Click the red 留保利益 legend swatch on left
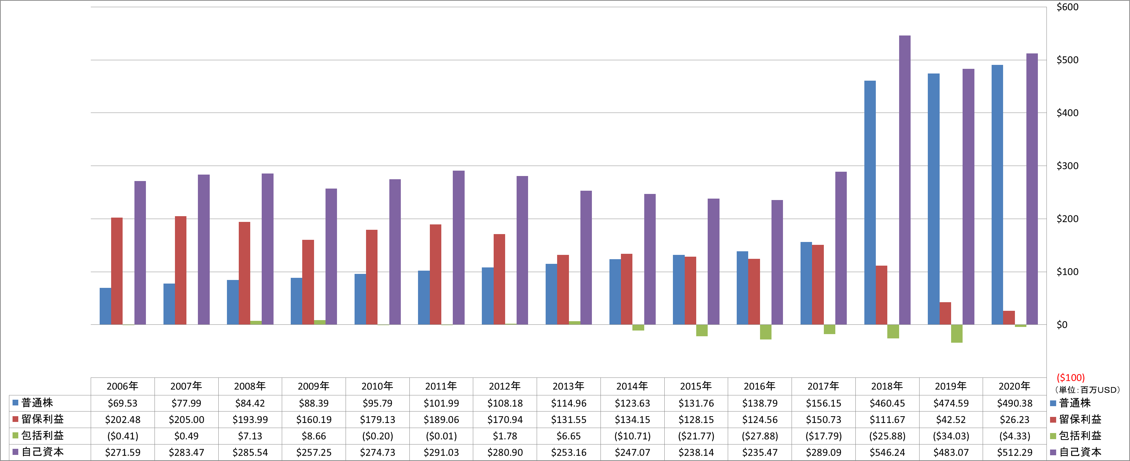Image resolution: width=1130 pixels, height=461 pixels. point(15,419)
